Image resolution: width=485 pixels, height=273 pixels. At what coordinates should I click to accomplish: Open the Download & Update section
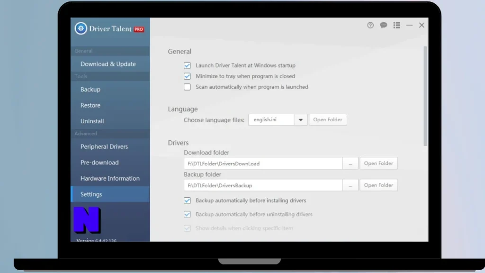tap(110, 64)
